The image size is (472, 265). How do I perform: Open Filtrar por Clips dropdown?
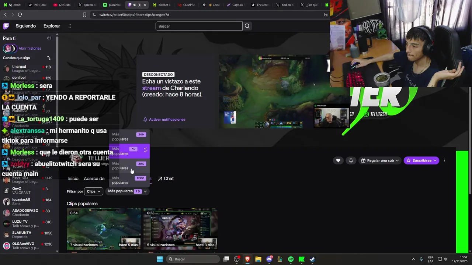tap(94, 191)
